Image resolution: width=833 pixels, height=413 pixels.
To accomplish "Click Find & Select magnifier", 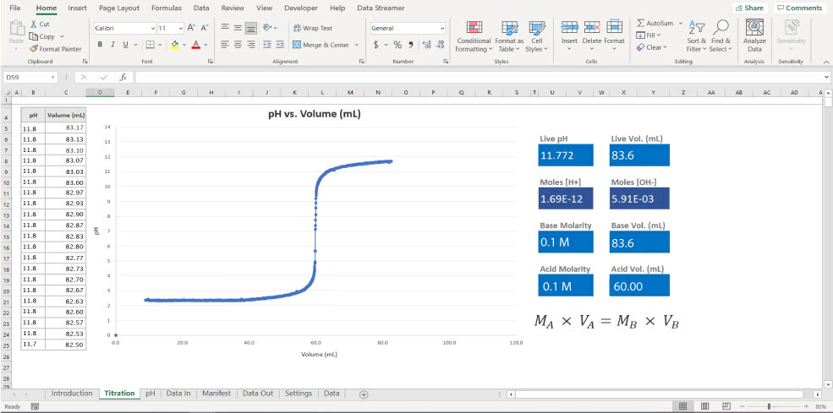I will click(x=721, y=27).
